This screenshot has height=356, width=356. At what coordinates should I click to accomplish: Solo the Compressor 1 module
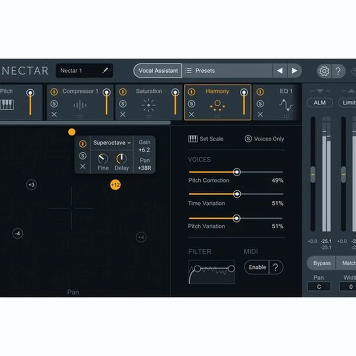click(54, 104)
